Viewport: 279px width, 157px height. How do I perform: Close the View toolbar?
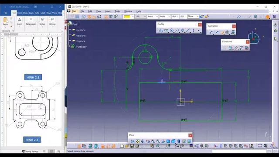(190, 135)
